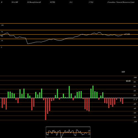Click the MR axis label '-20'
This screenshot has width=138, height=138.
click(135, 104)
